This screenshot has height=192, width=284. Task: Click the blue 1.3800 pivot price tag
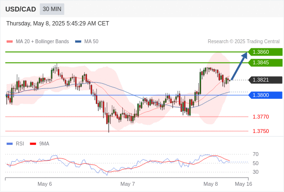pyautogui.click(x=265, y=95)
